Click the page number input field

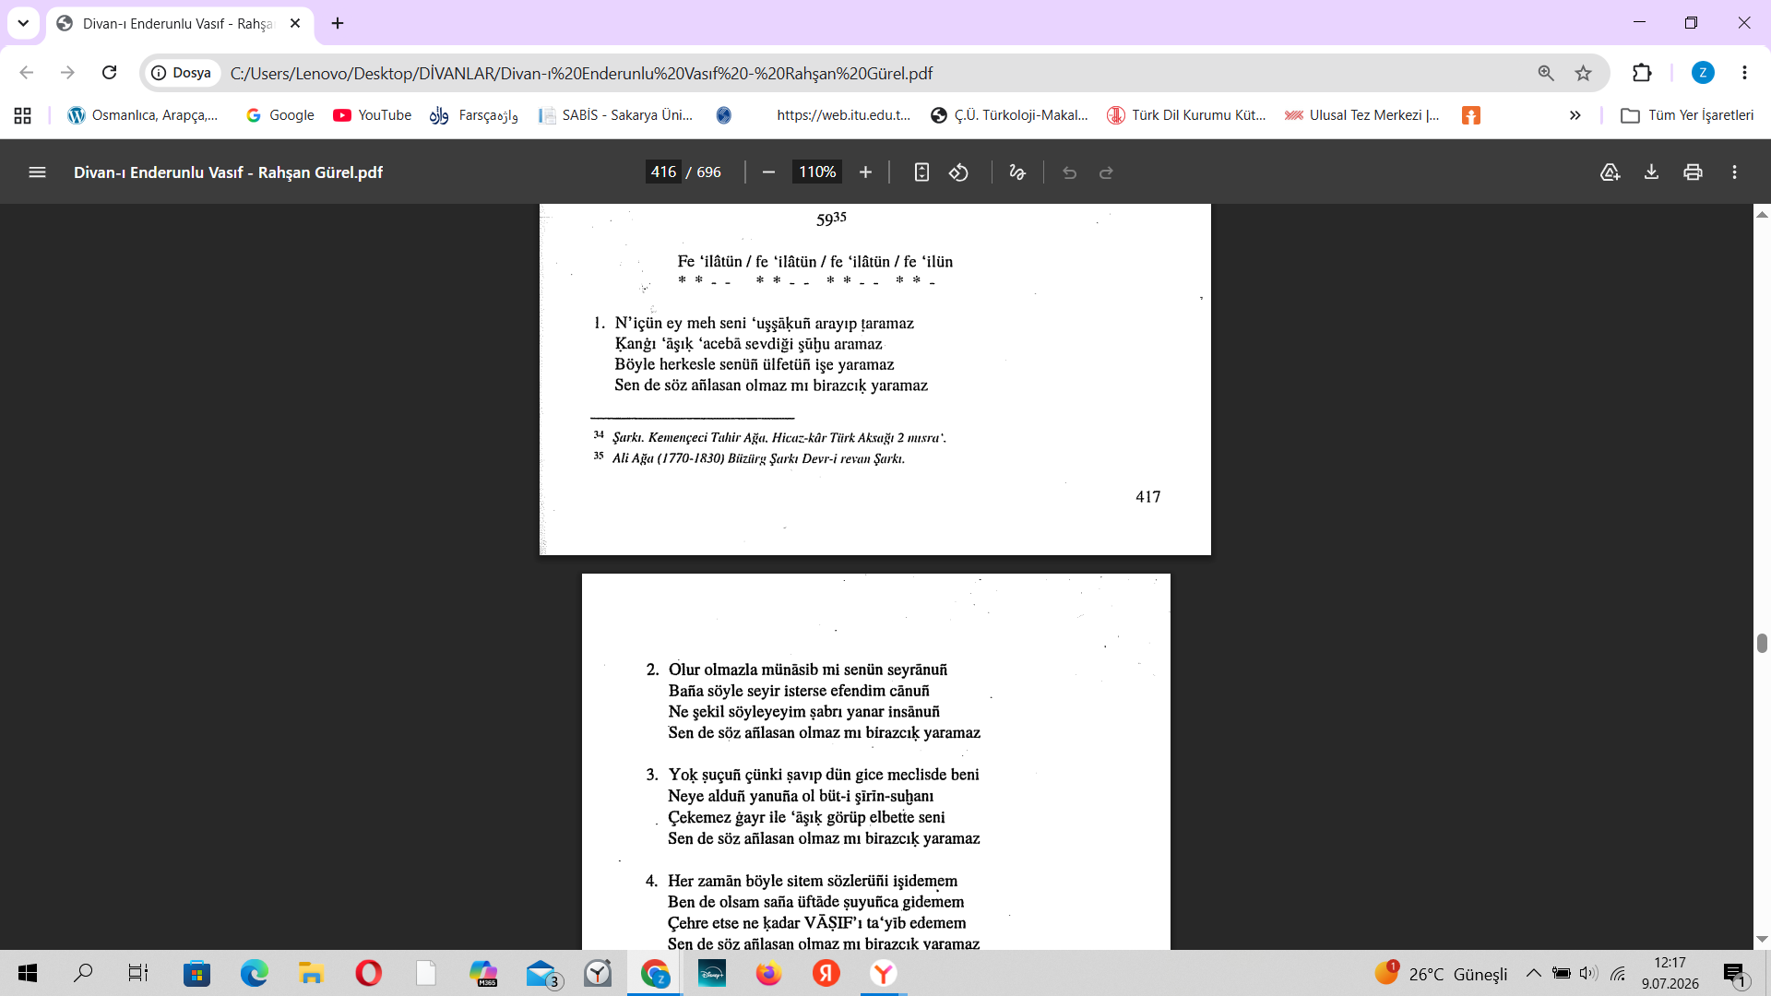(663, 172)
